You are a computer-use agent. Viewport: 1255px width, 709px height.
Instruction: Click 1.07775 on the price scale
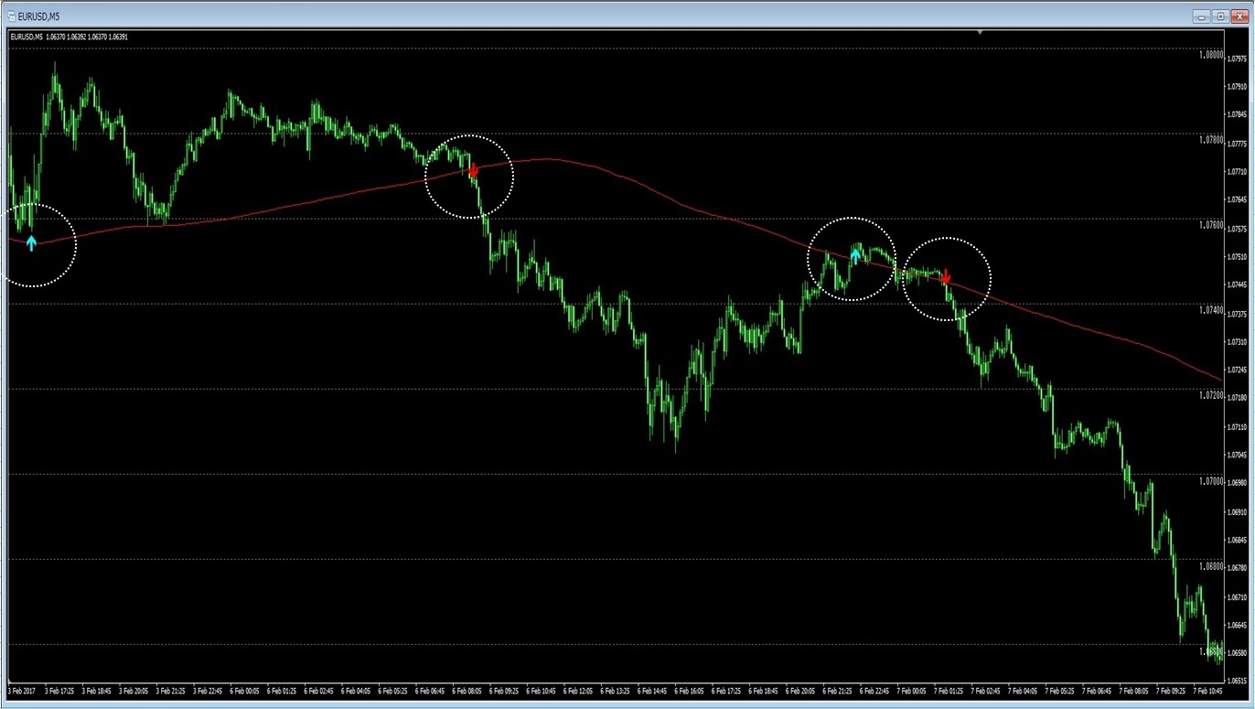pos(1239,144)
